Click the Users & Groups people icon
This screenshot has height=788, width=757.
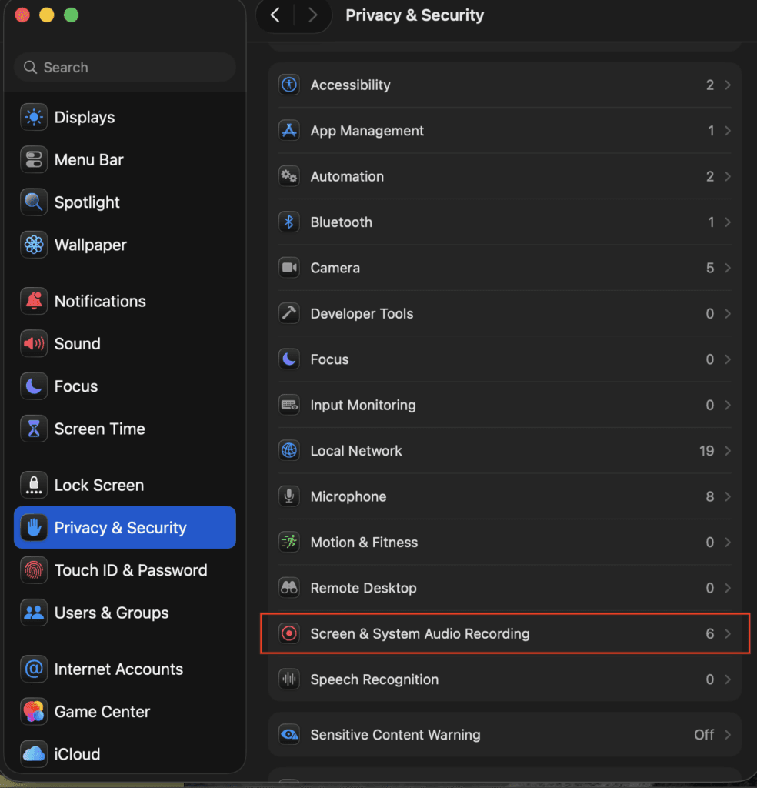click(x=34, y=613)
